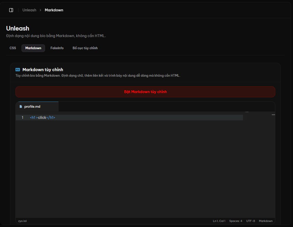The height and width of the screenshot is (227, 293).
Task: Select the profile.md editor tab
Action: pos(37,107)
